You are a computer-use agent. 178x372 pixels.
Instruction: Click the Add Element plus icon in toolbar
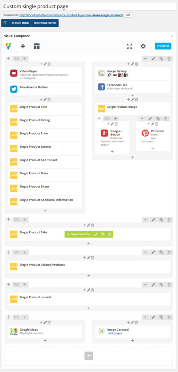(23, 46)
